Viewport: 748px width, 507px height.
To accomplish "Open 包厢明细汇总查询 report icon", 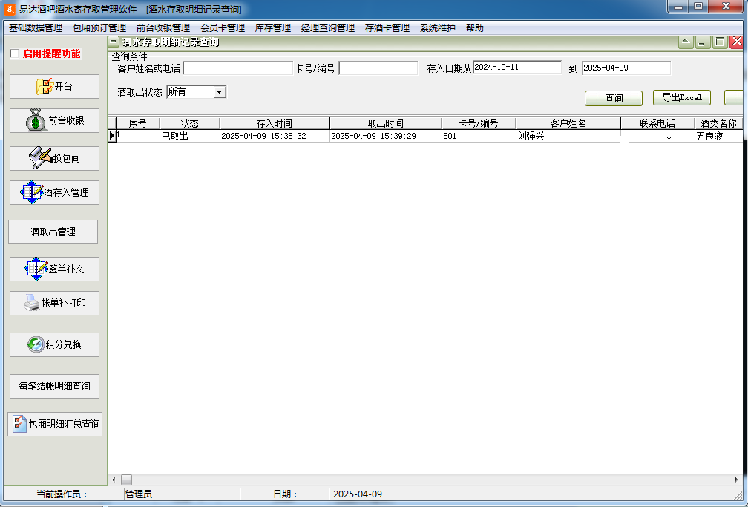I will (x=20, y=424).
